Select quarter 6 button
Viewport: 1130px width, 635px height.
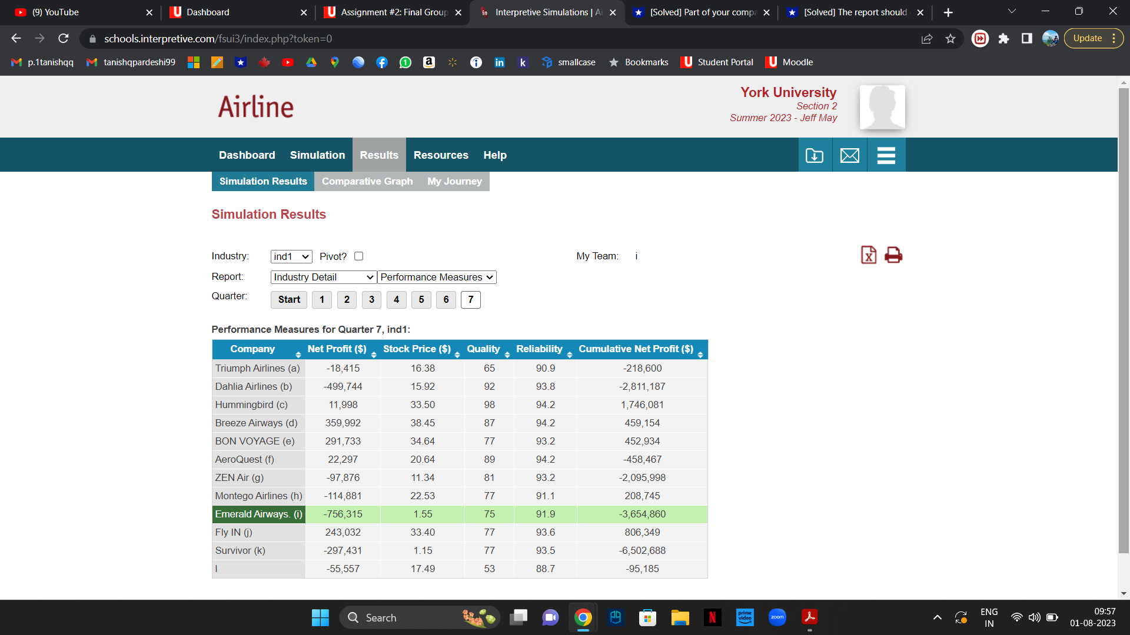pyautogui.click(x=446, y=300)
